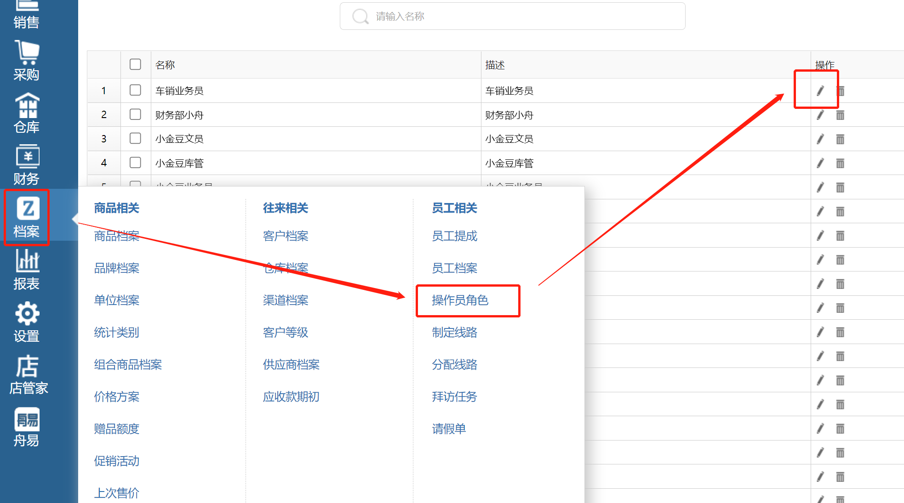Click the search magnifier icon
Viewport: 904px width, 503px height.
(x=360, y=17)
